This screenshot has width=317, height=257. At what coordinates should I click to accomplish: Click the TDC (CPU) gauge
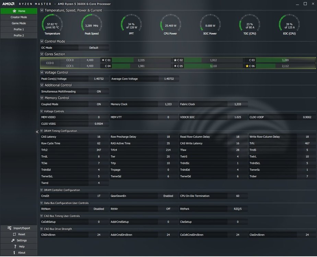(250, 25)
